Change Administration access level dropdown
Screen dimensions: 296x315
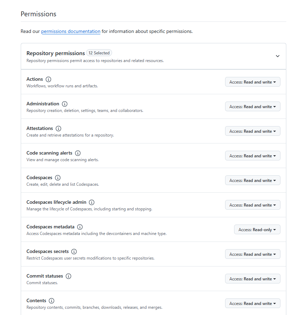tap(252, 106)
